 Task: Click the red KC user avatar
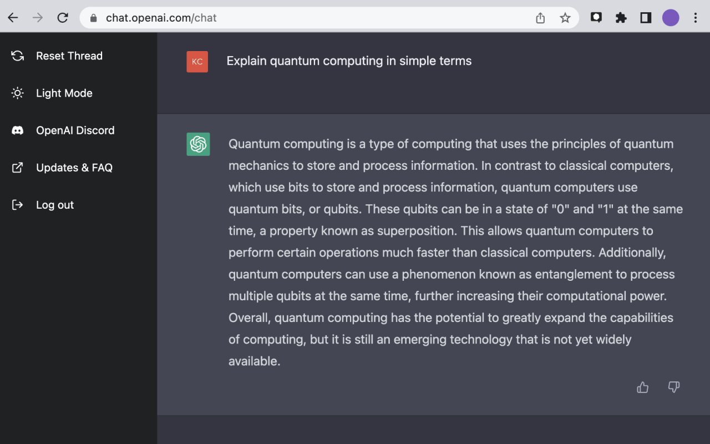pyautogui.click(x=197, y=62)
